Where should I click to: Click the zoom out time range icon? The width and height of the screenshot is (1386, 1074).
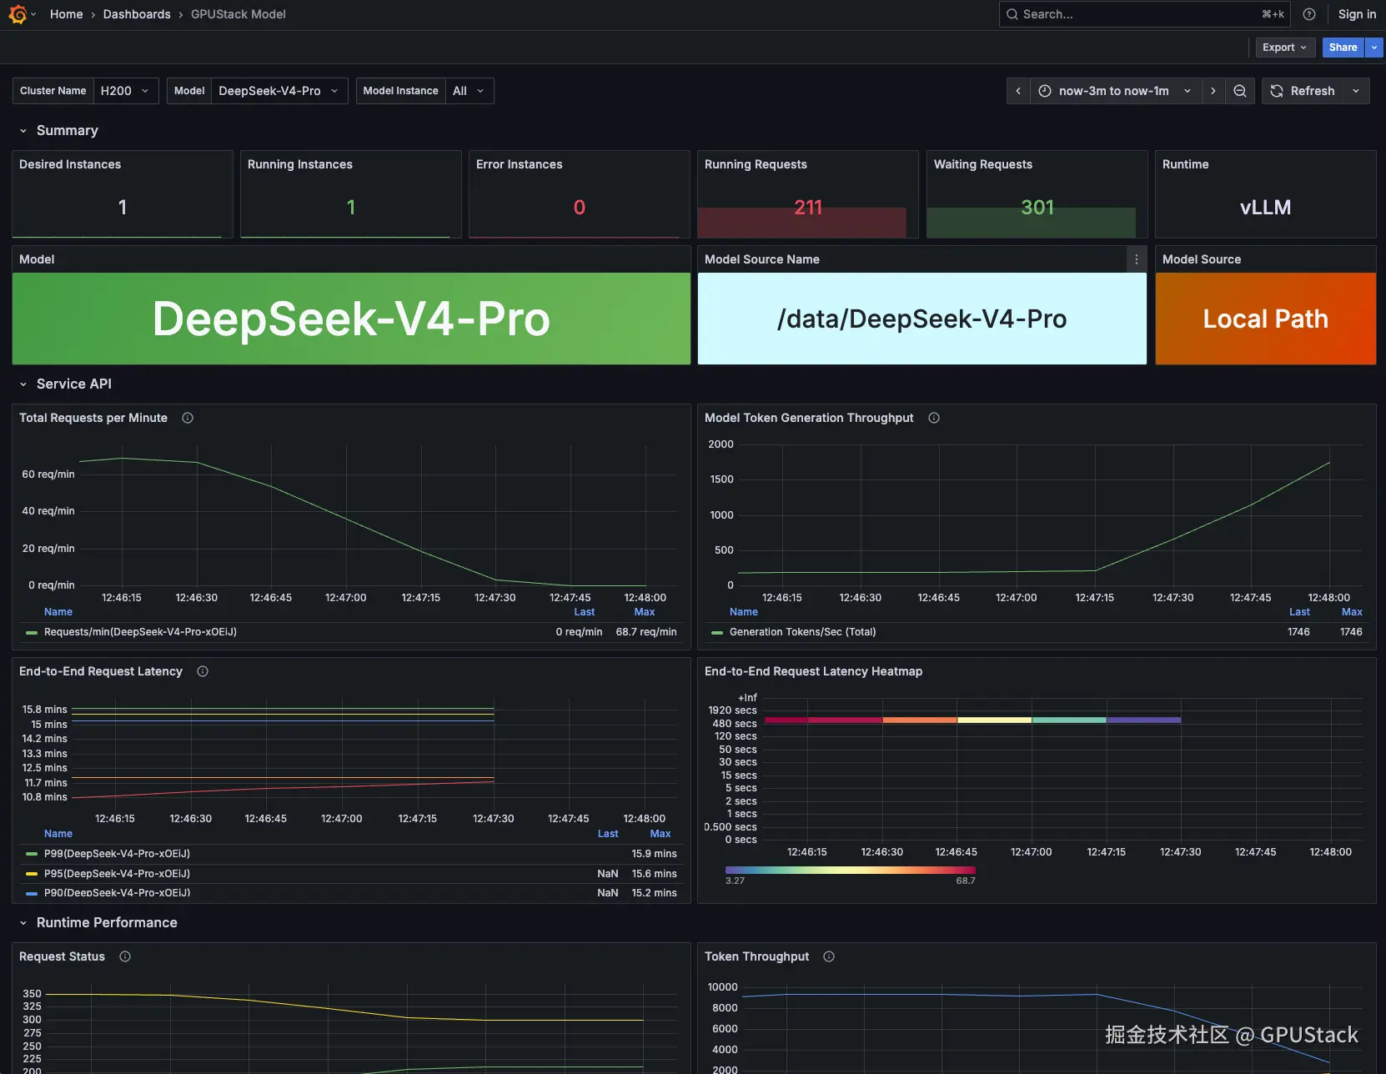coord(1240,91)
